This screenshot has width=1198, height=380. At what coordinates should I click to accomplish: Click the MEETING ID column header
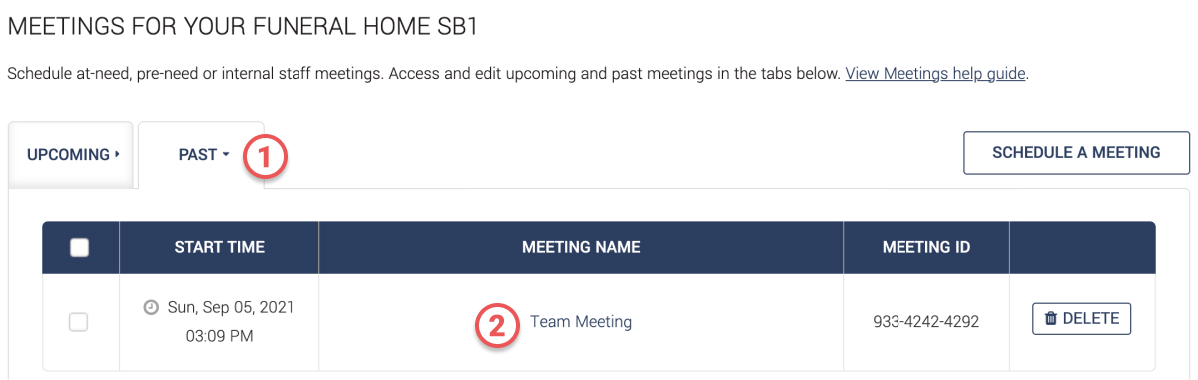tap(926, 247)
